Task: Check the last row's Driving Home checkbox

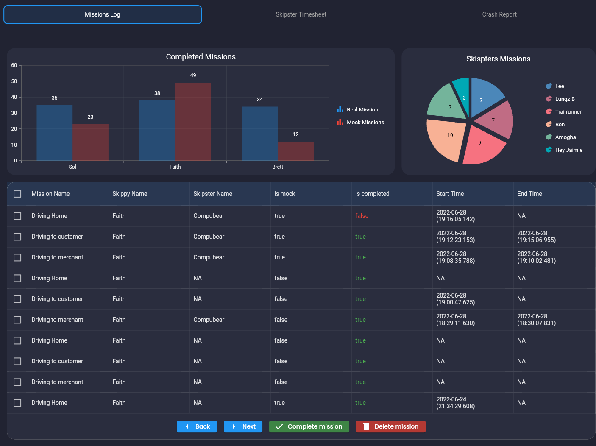Action: coord(17,403)
